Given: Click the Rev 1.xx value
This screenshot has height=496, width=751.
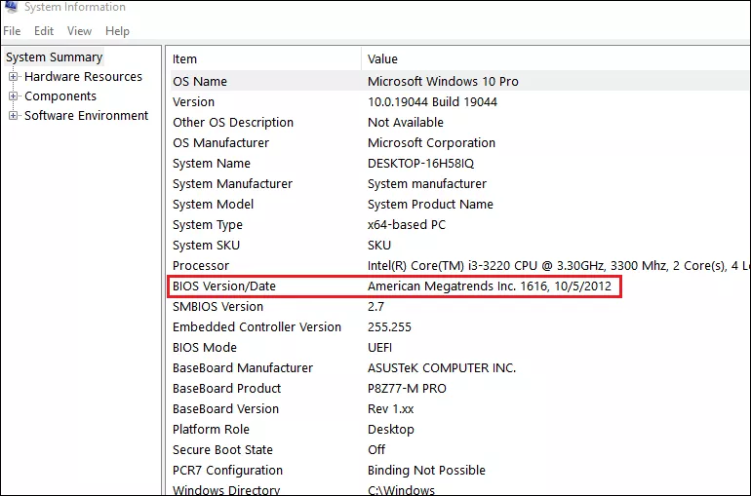Looking at the screenshot, I should (x=390, y=409).
